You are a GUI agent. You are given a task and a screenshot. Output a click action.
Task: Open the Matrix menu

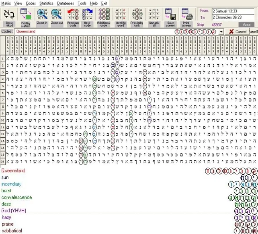pos(6,3)
